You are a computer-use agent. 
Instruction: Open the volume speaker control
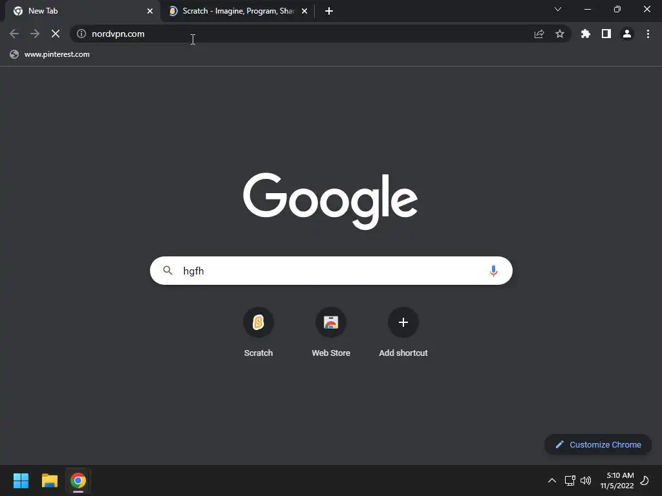click(586, 480)
